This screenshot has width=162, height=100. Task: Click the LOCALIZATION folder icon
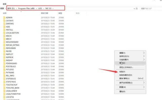4,33
